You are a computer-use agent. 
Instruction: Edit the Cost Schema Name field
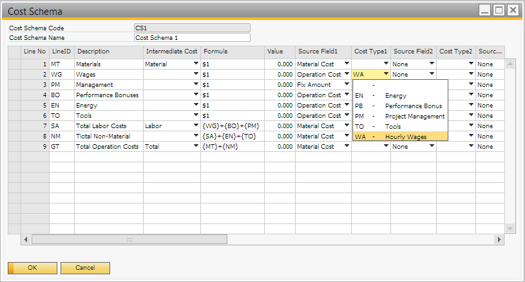191,37
